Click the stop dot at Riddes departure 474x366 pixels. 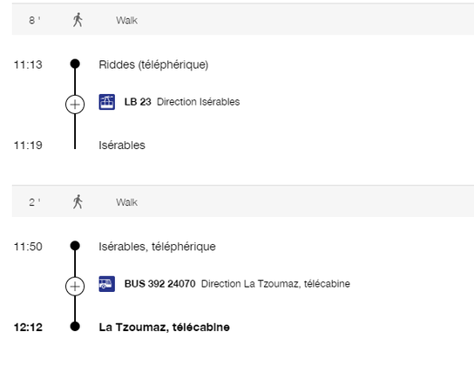(x=75, y=64)
